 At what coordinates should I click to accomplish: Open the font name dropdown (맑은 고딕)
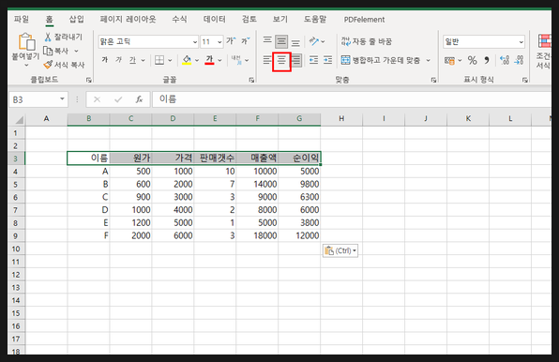coord(195,41)
